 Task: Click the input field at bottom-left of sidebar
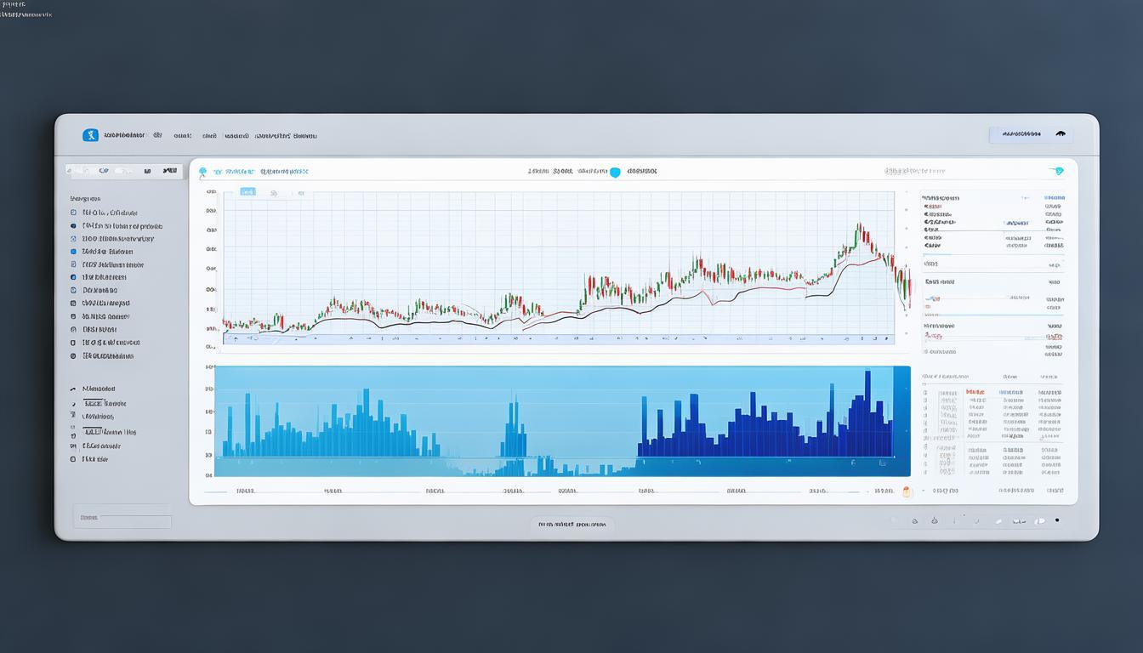(122, 517)
